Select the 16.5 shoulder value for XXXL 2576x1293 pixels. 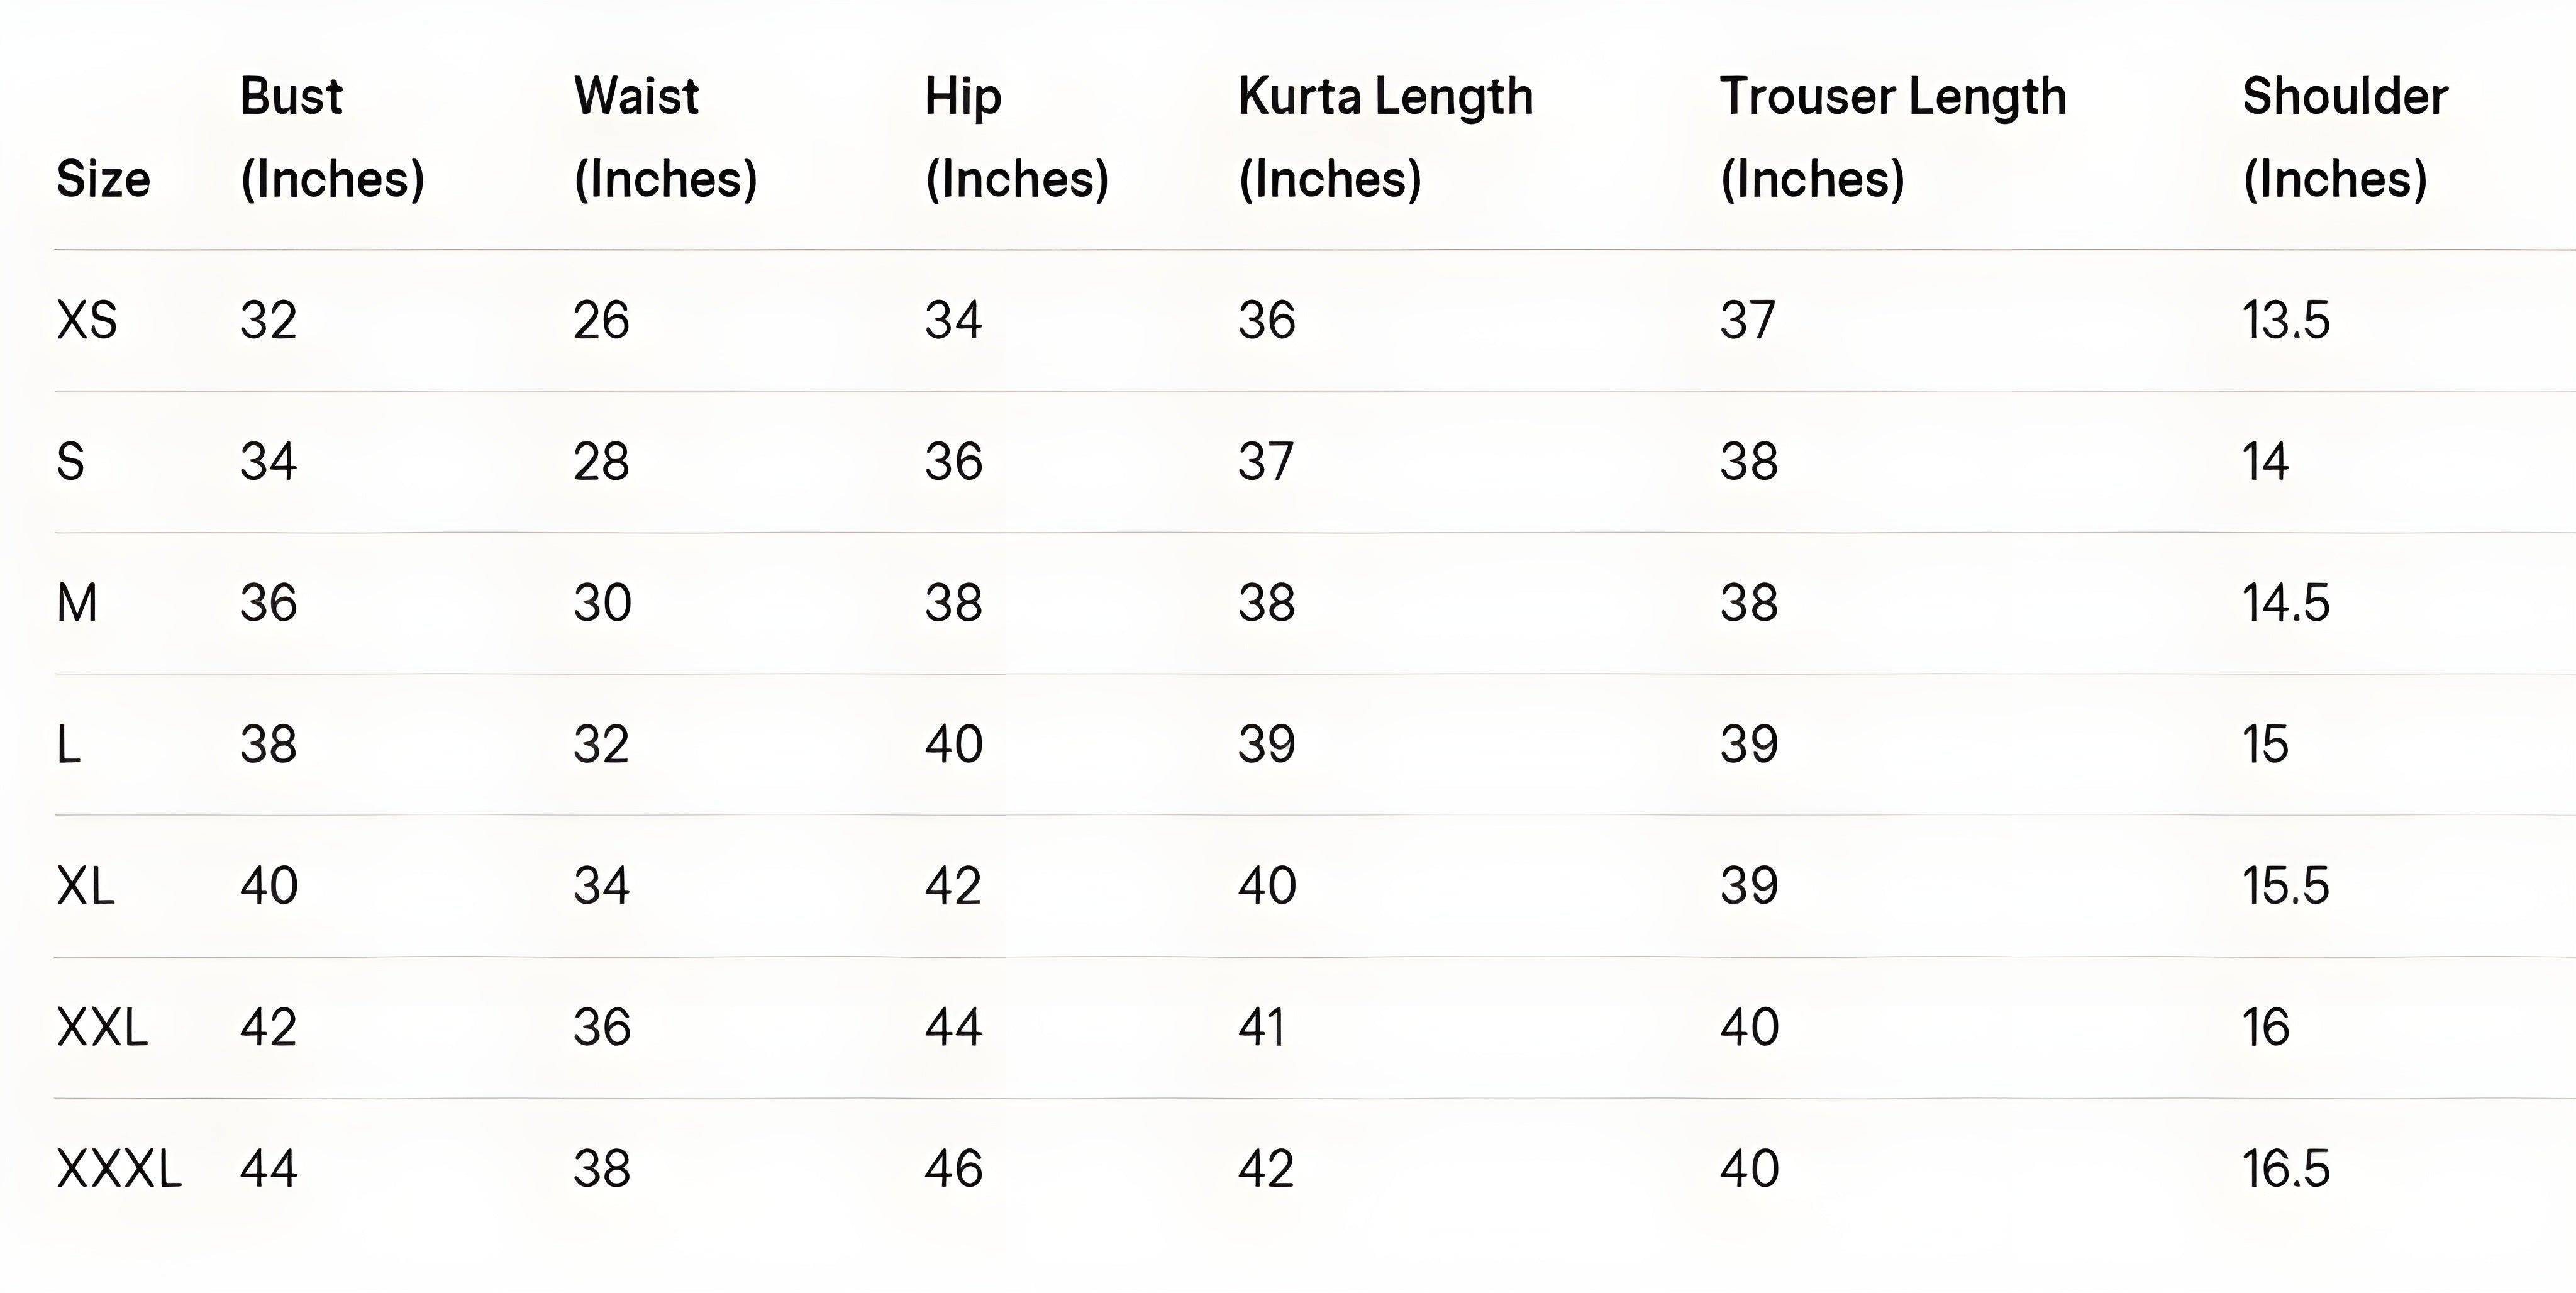2285,1169
